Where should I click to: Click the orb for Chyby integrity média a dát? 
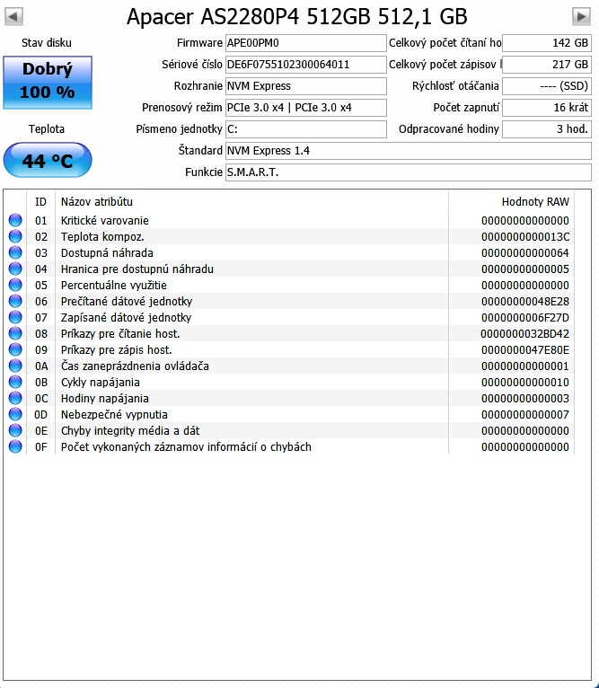coord(15,430)
